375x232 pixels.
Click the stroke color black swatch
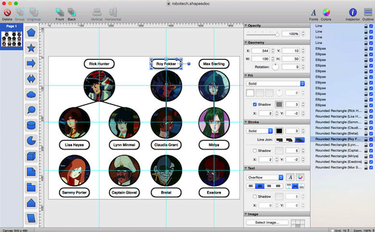(279, 131)
